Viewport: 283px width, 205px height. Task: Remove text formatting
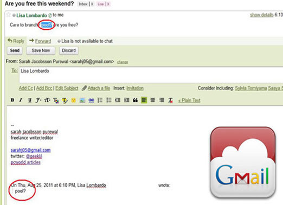click(170, 100)
